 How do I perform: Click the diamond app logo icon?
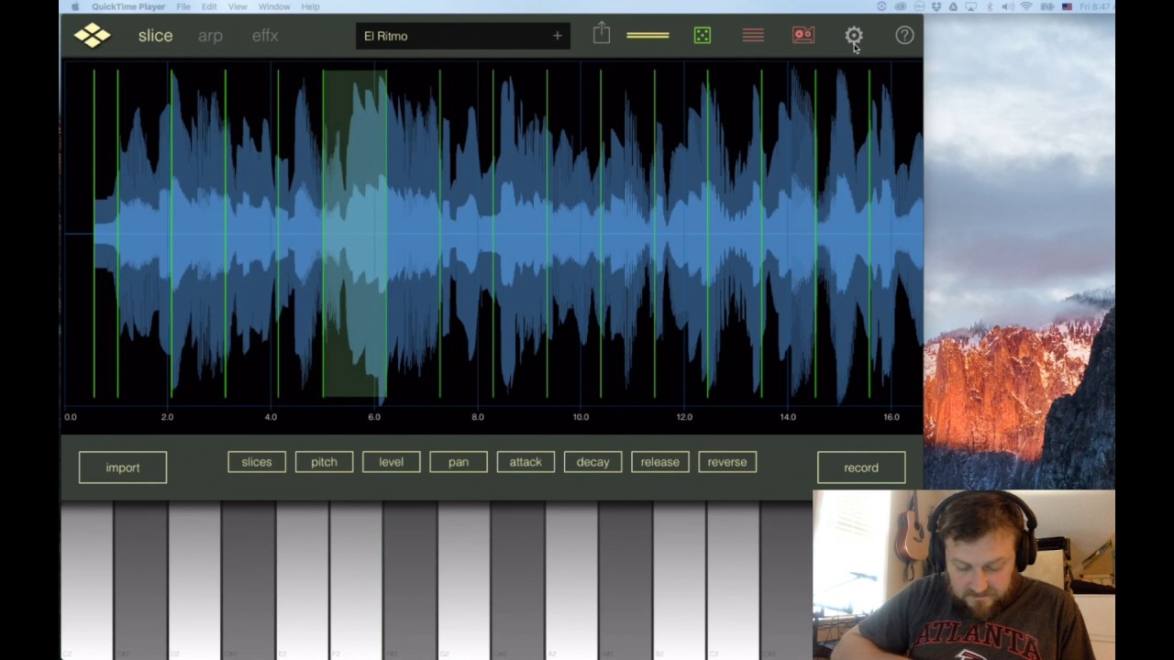pyautogui.click(x=92, y=36)
